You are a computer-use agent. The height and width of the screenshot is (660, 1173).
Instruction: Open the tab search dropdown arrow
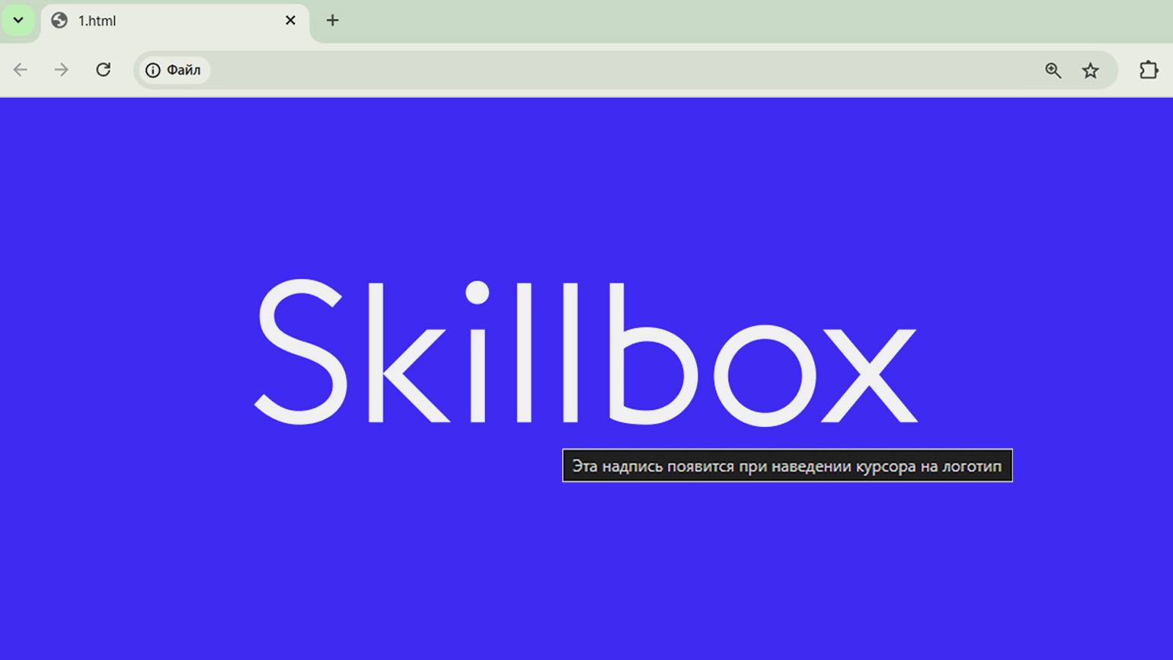pos(18,21)
